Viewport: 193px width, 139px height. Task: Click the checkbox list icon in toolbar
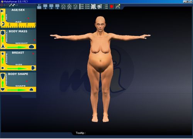coord(81,7)
